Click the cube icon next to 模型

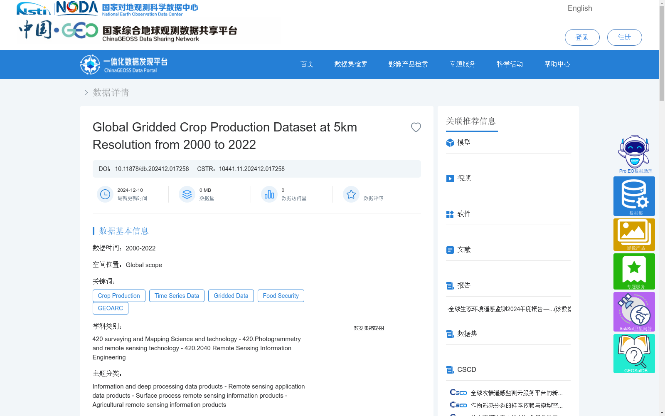(450, 143)
